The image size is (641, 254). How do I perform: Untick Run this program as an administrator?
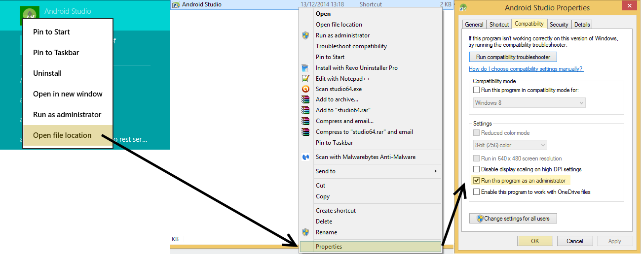coord(476,181)
